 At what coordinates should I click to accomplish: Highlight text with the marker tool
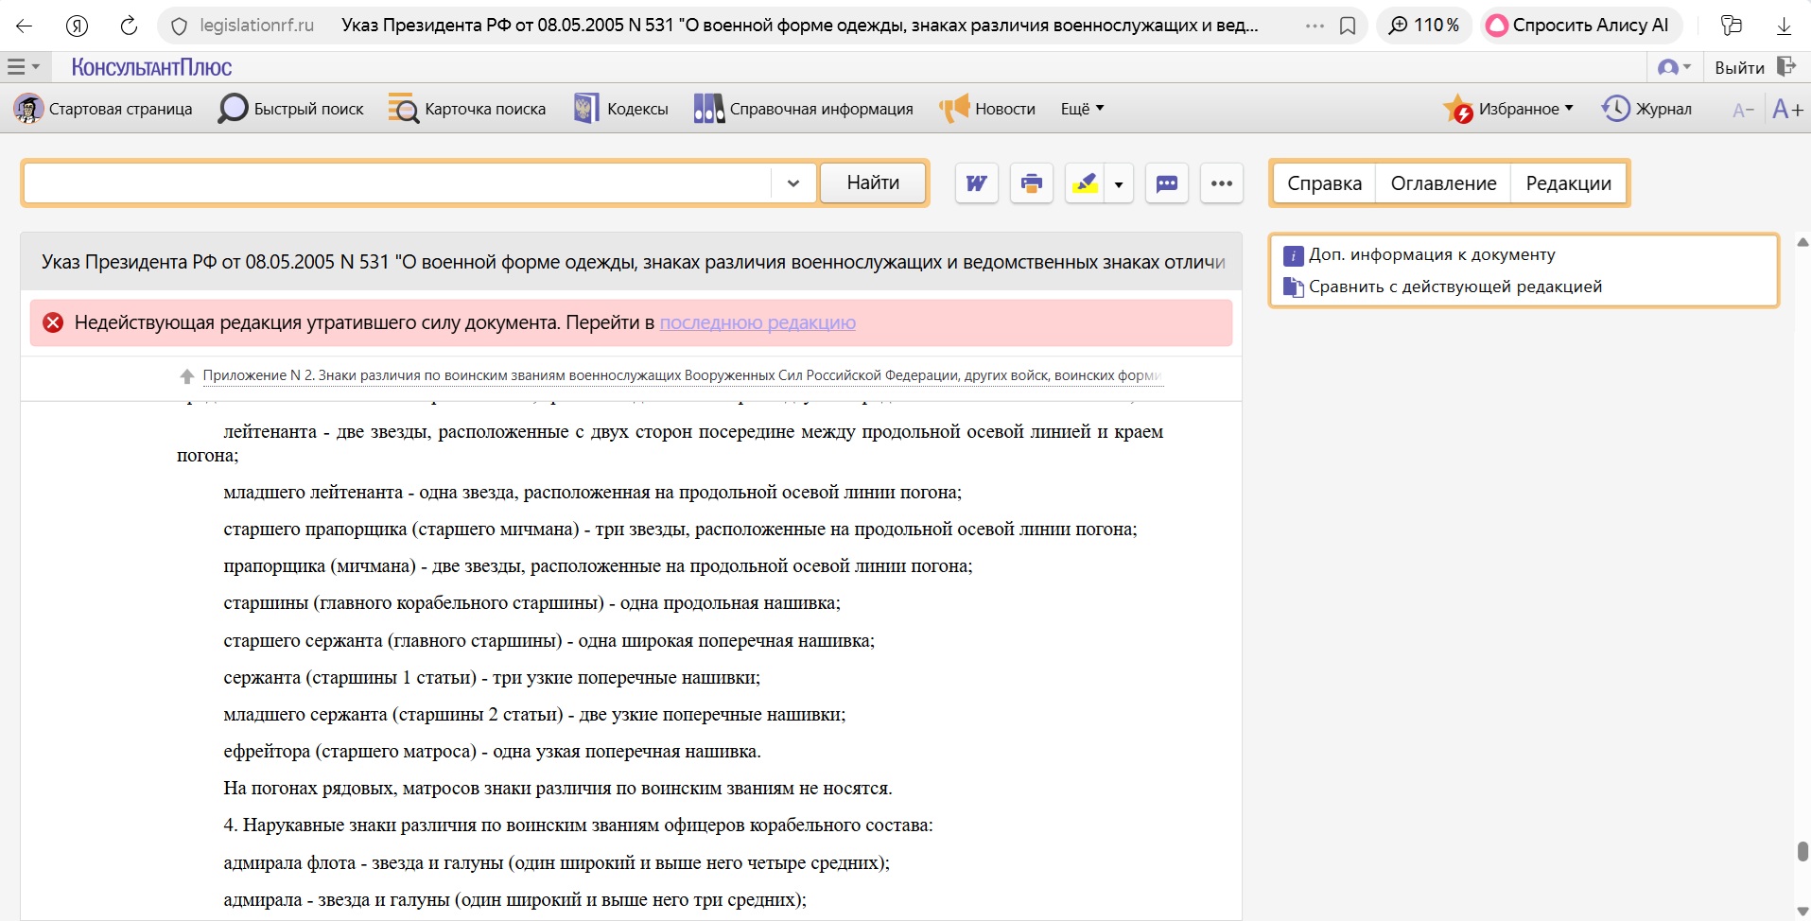1086,182
